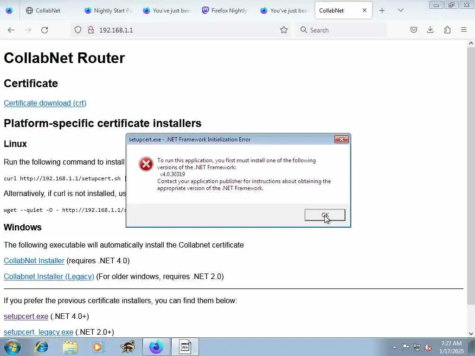Close the setupcert.exe error dialog
Screen dimensions: 475x356
tap(341, 139)
